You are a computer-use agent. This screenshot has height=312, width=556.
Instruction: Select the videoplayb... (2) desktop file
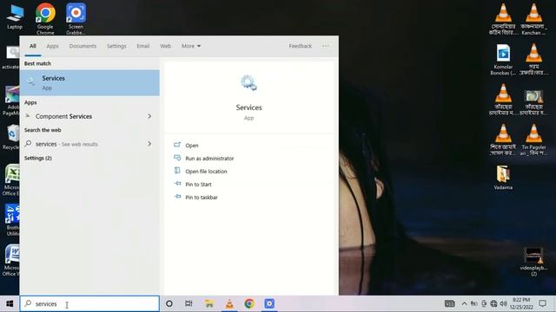[x=533, y=262]
